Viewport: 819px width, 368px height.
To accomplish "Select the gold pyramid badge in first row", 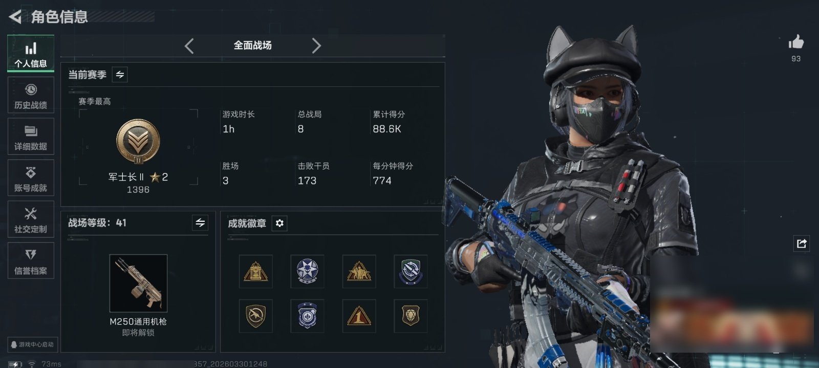I will (x=255, y=271).
